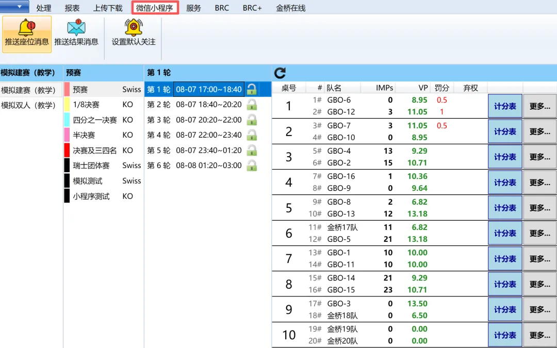Click the 推送结果消息 envelope icon
Screen dimensions: 557x348
tap(76, 28)
